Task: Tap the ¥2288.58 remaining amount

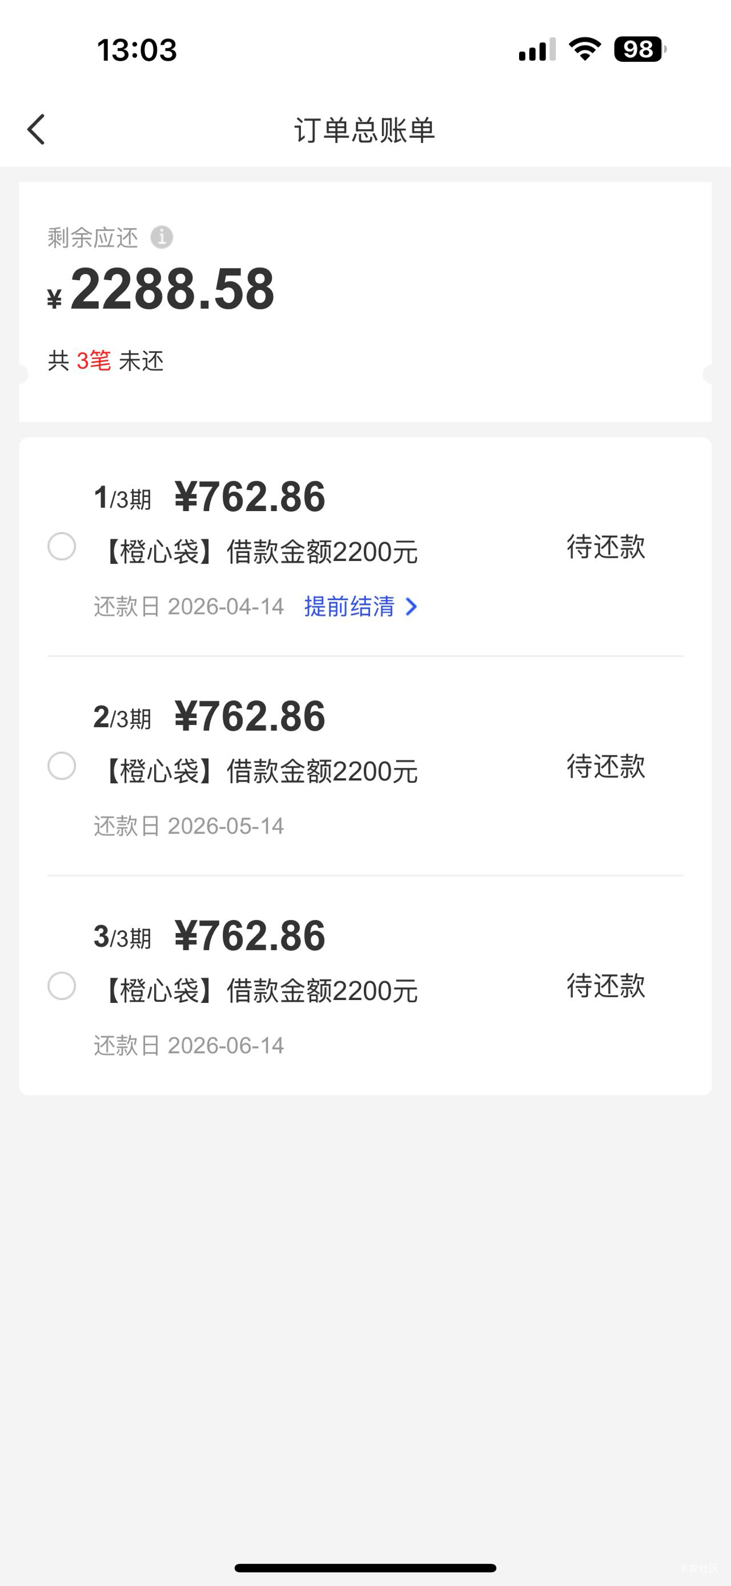Action: [172, 289]
